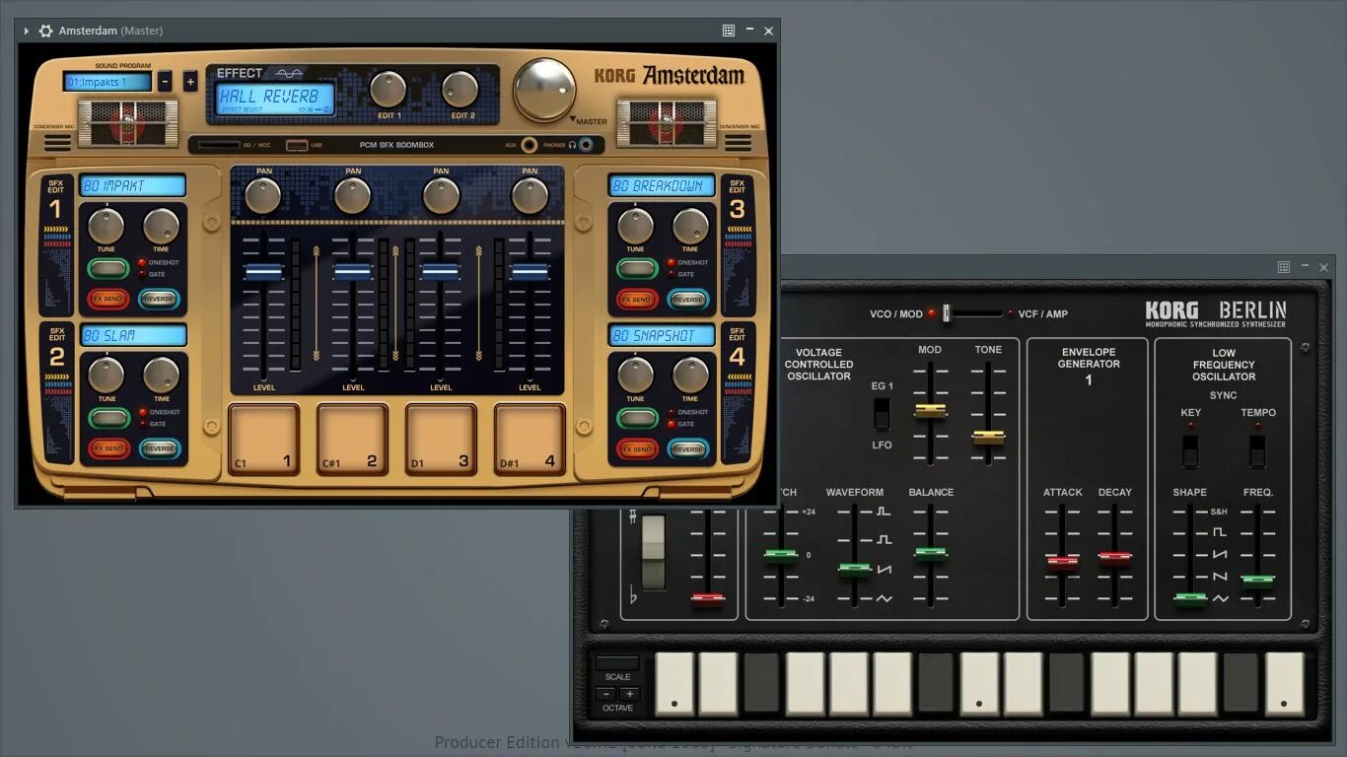This screenshot has height=757, width=1347.
Task: Open the 80 SNAPSHOT sample selector
Action: 662,335
